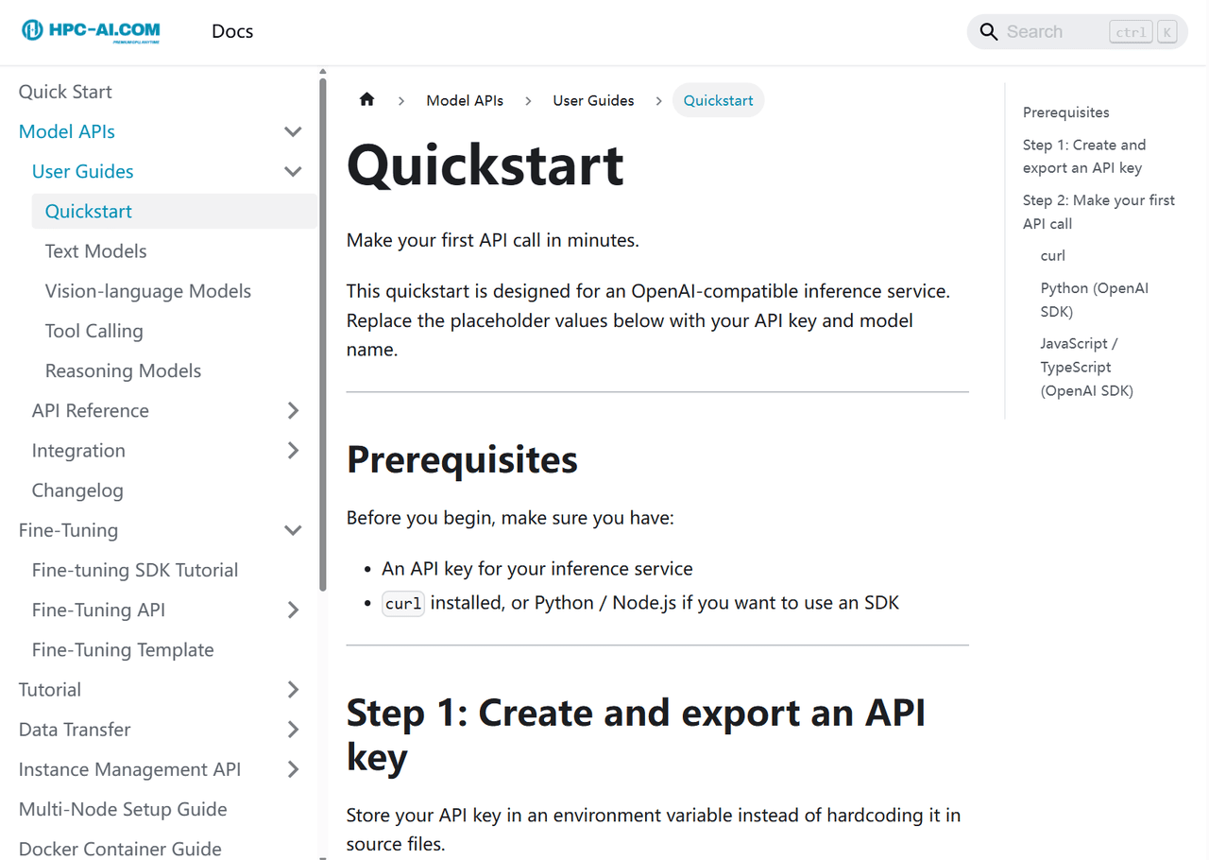Collapse the Fine-Tuning section chevron

pyautogui.click(x=293, y=531)
